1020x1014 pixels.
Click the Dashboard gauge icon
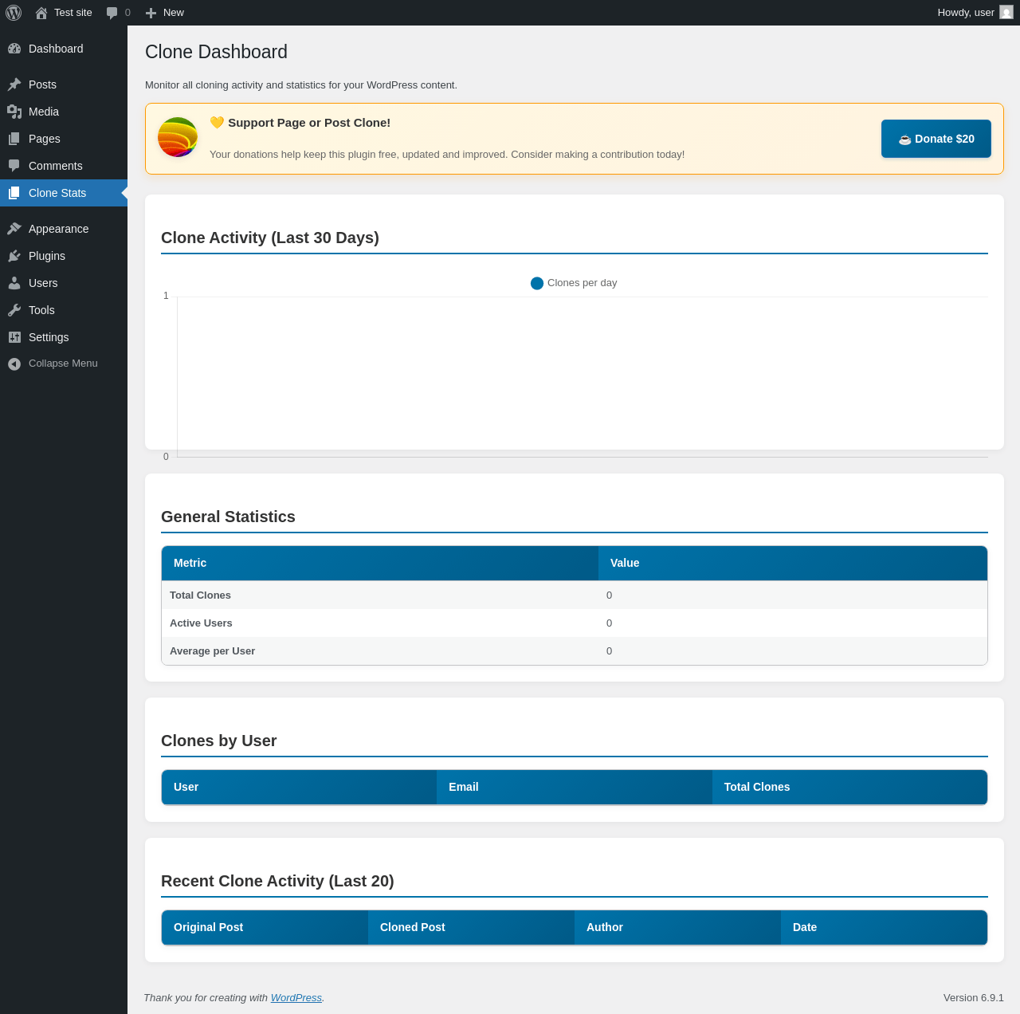click(x=14, y=49)
